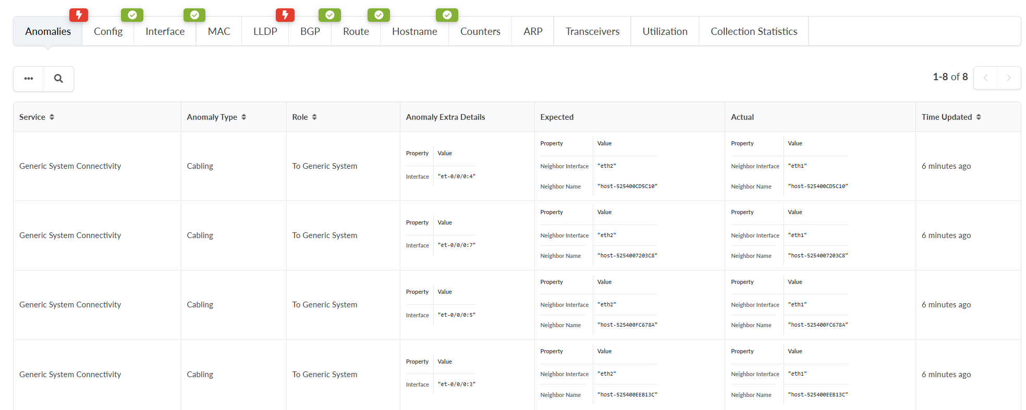The image size is (1026, 410).
Task: Go to next page of results
Action: point(1009,78)
